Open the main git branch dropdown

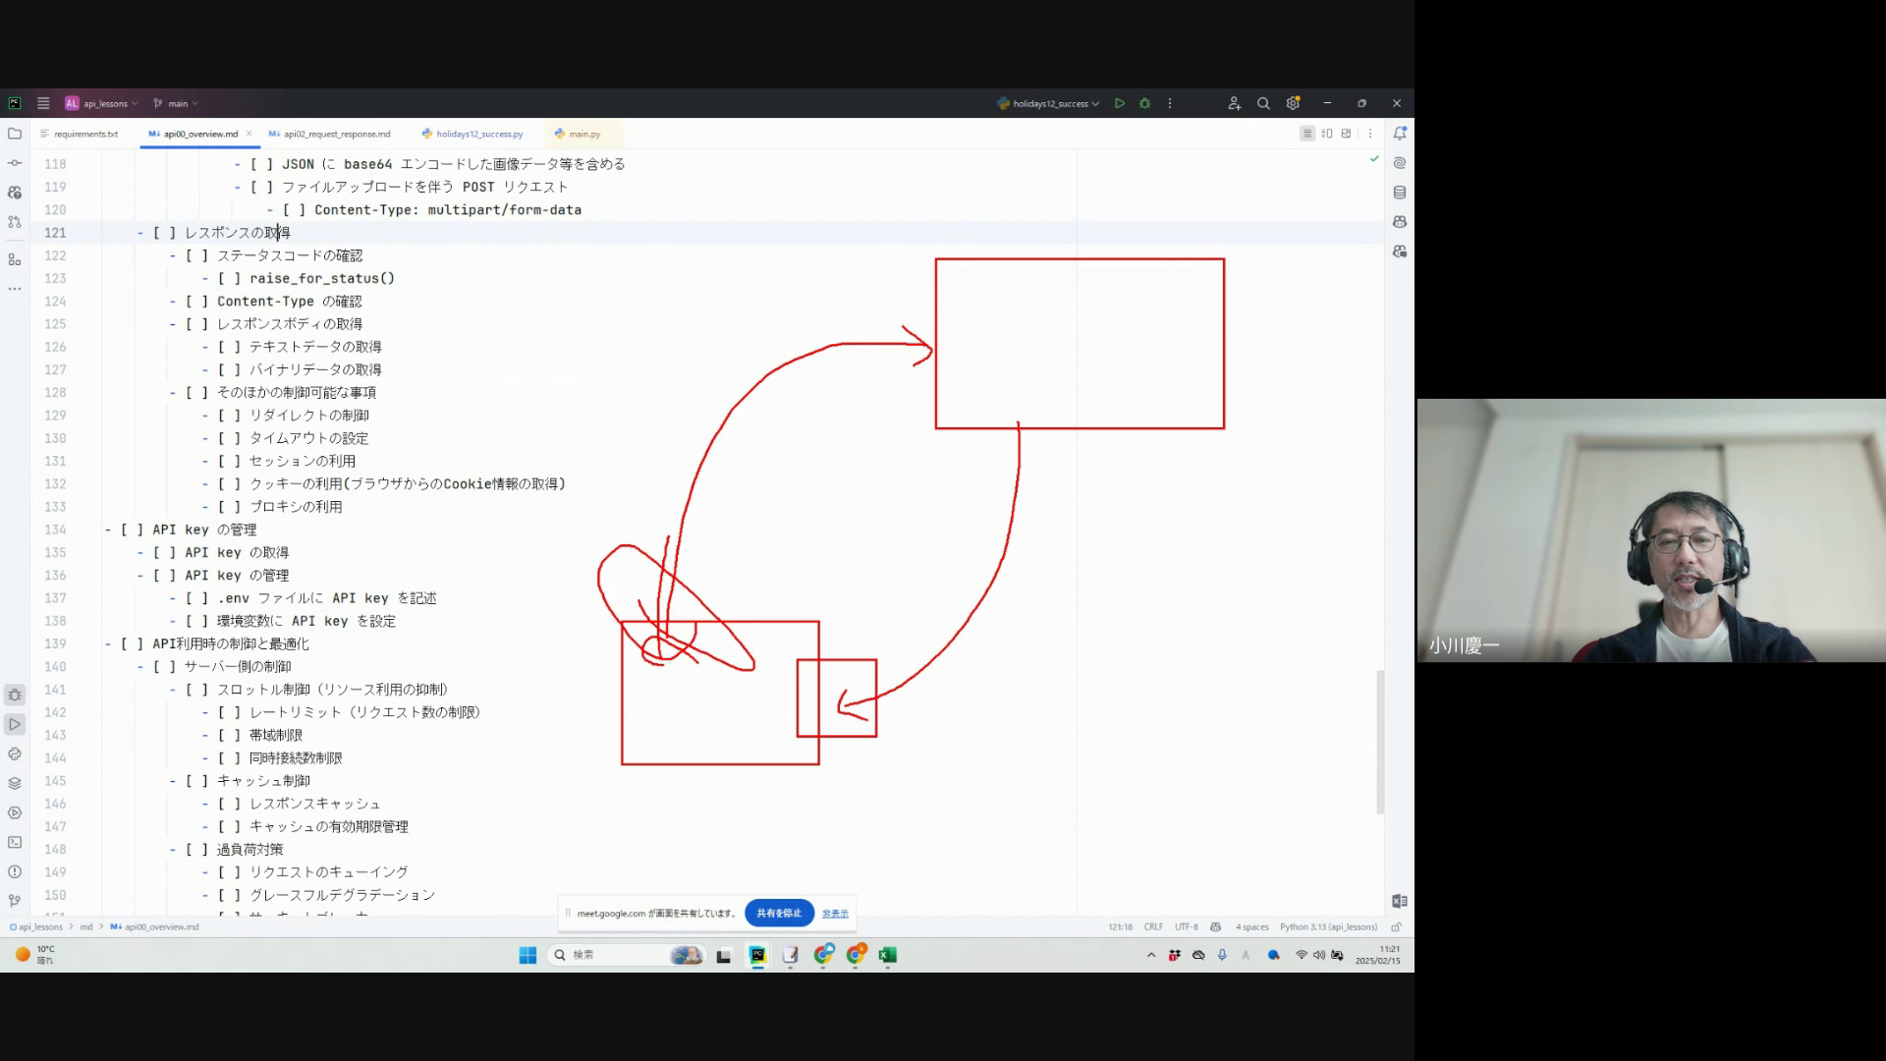point(177,103)
